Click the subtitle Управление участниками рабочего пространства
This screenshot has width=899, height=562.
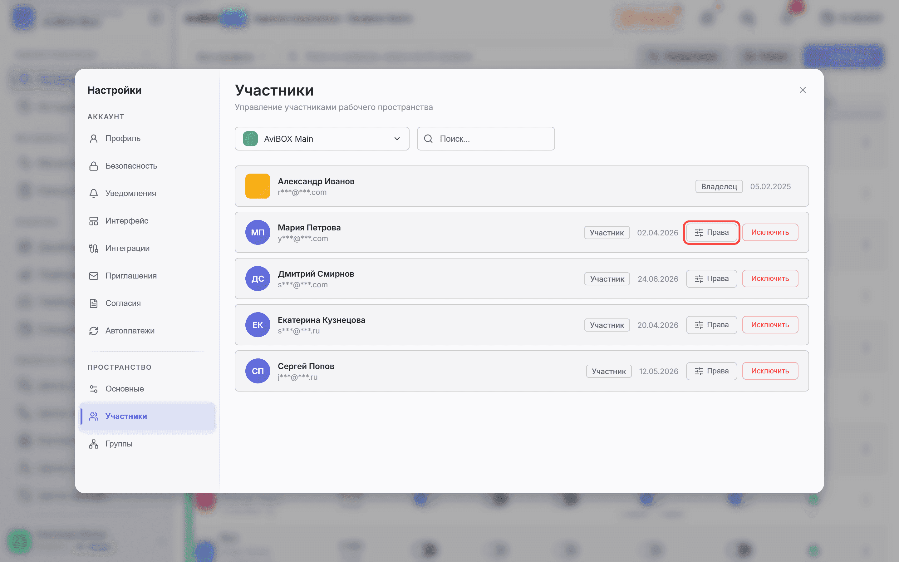click(x=334, y=107)
